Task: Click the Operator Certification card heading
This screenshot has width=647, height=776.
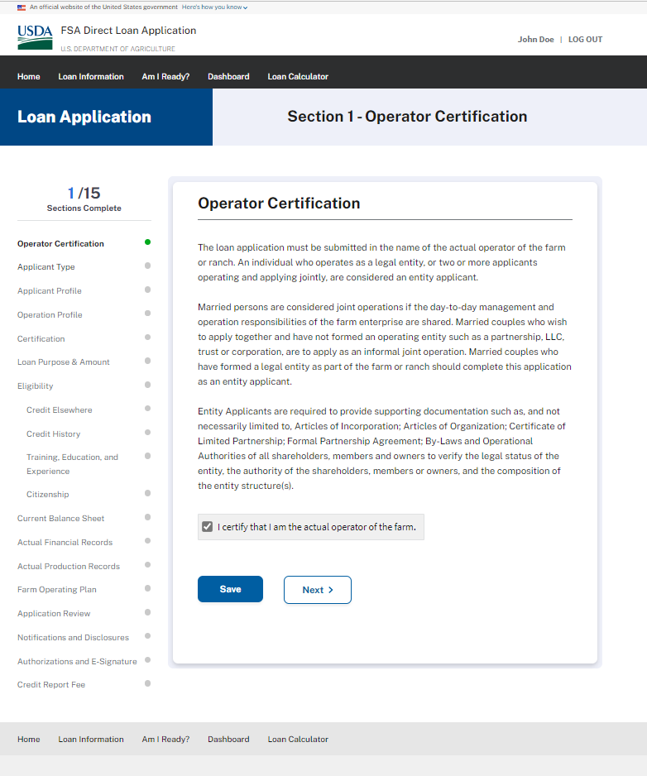Action: click(x=279, y=204)
